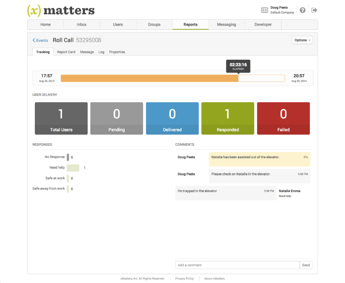Image resolution: width=345 pixels, height=283 pixels.
Task: Open the user profile card icon
Action: [x=265, y=10]
